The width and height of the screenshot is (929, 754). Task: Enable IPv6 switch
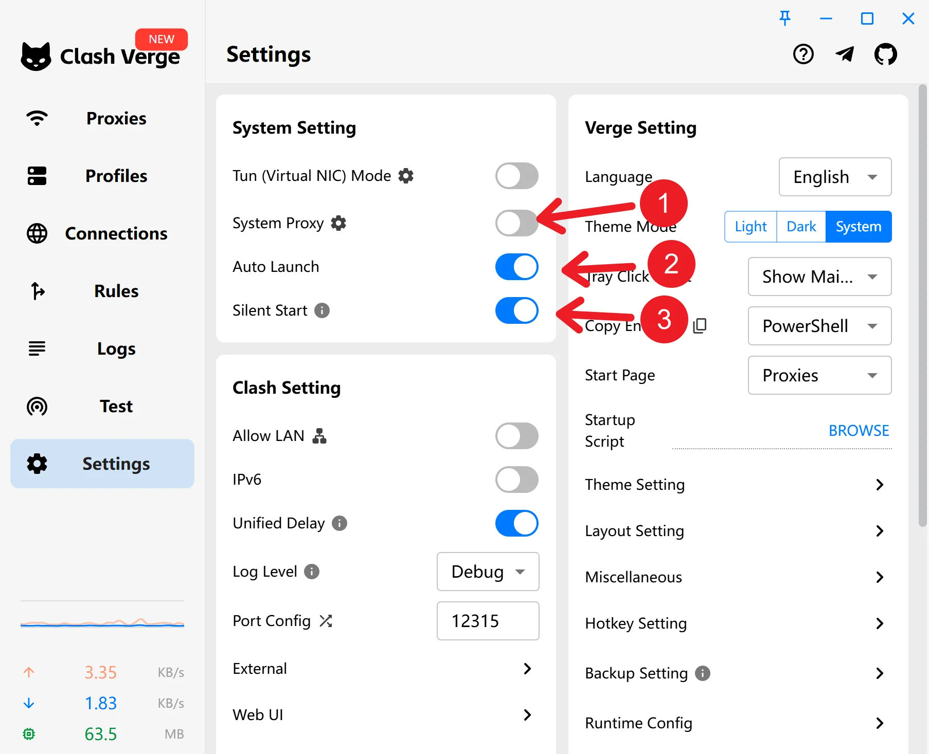pos(517,480)
